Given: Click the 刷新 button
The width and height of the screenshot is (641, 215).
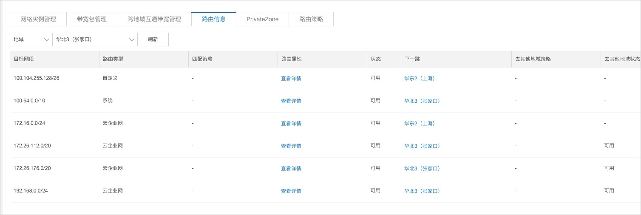Looking at the screenshot, I should tap(153, 40).
